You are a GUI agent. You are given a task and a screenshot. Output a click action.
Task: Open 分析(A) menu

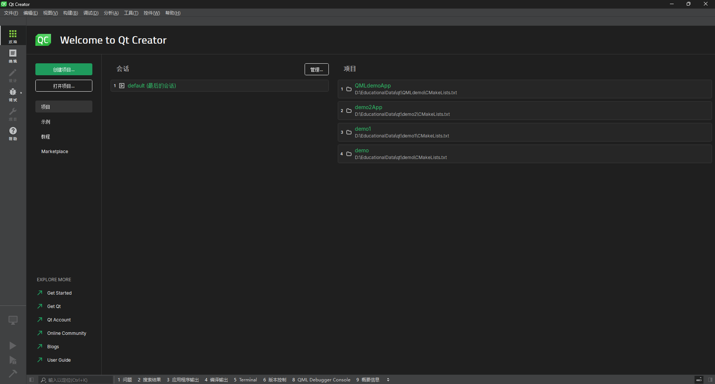click(111, 13)
